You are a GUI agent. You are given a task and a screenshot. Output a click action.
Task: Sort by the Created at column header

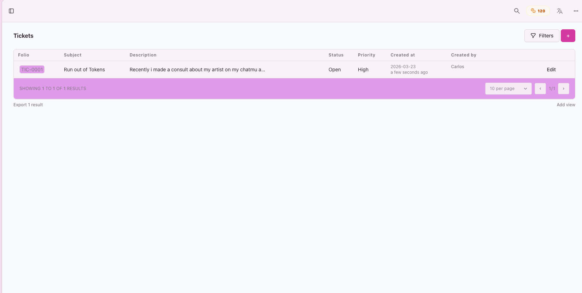point(402,55)
